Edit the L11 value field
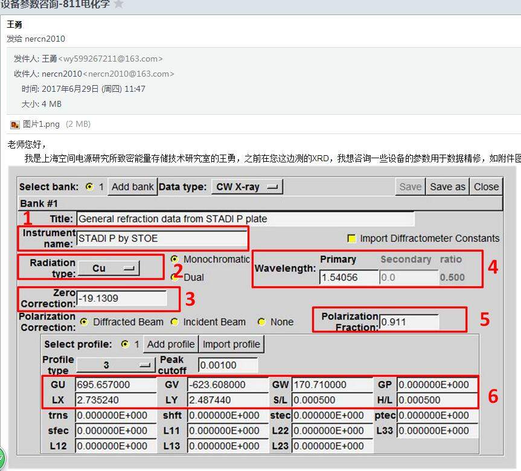Image resolution: width=521 pixels, height=471 pixels. [228, 431]
